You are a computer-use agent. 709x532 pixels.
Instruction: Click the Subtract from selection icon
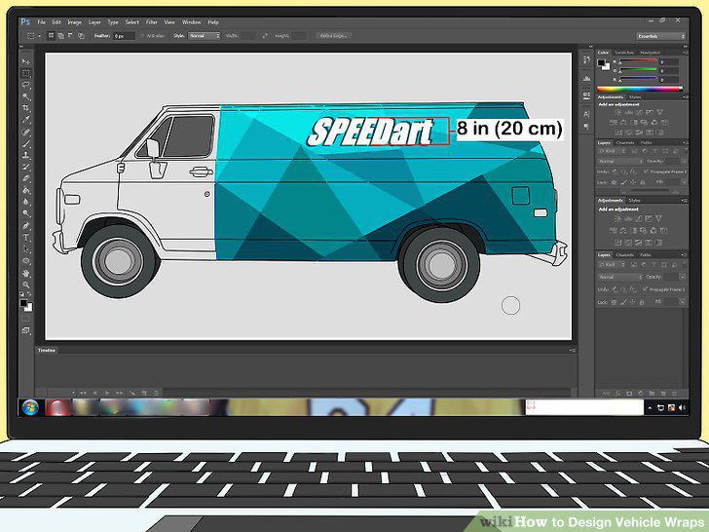click(x=71, y=36)
